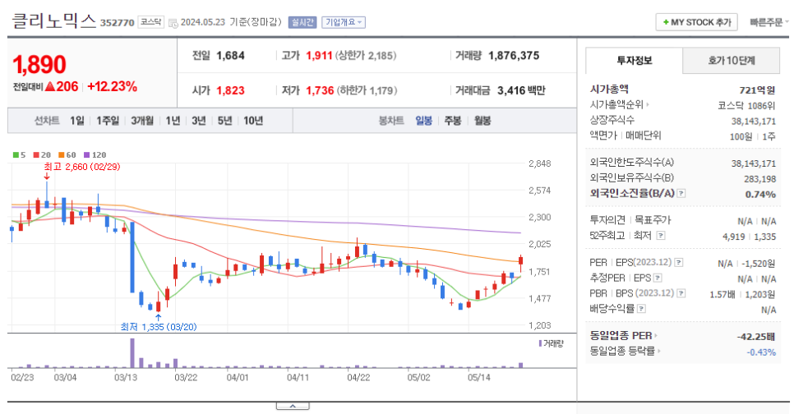Click the -42.25배 sector PER value
The image size is (794, 414).
point(755,337)
